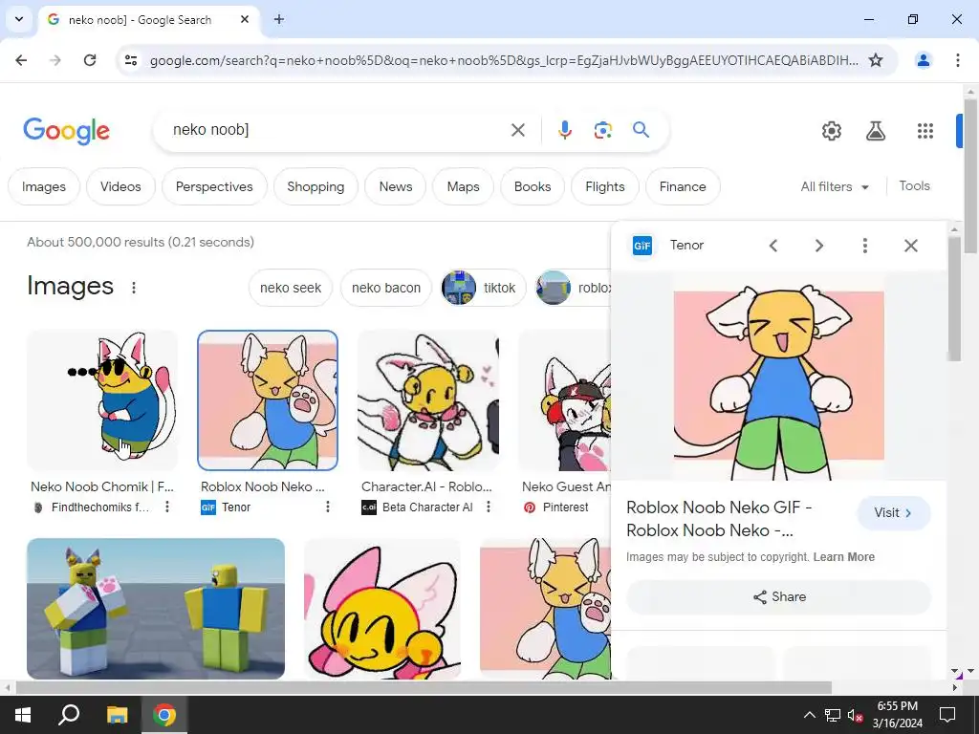Open the search Tools button
979x734 pixels.
[x=914, y=186]
